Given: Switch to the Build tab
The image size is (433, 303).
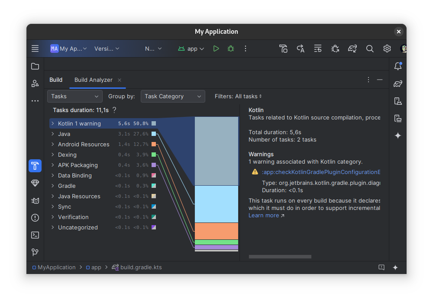Looking at the screenshot, I should 56,80.
